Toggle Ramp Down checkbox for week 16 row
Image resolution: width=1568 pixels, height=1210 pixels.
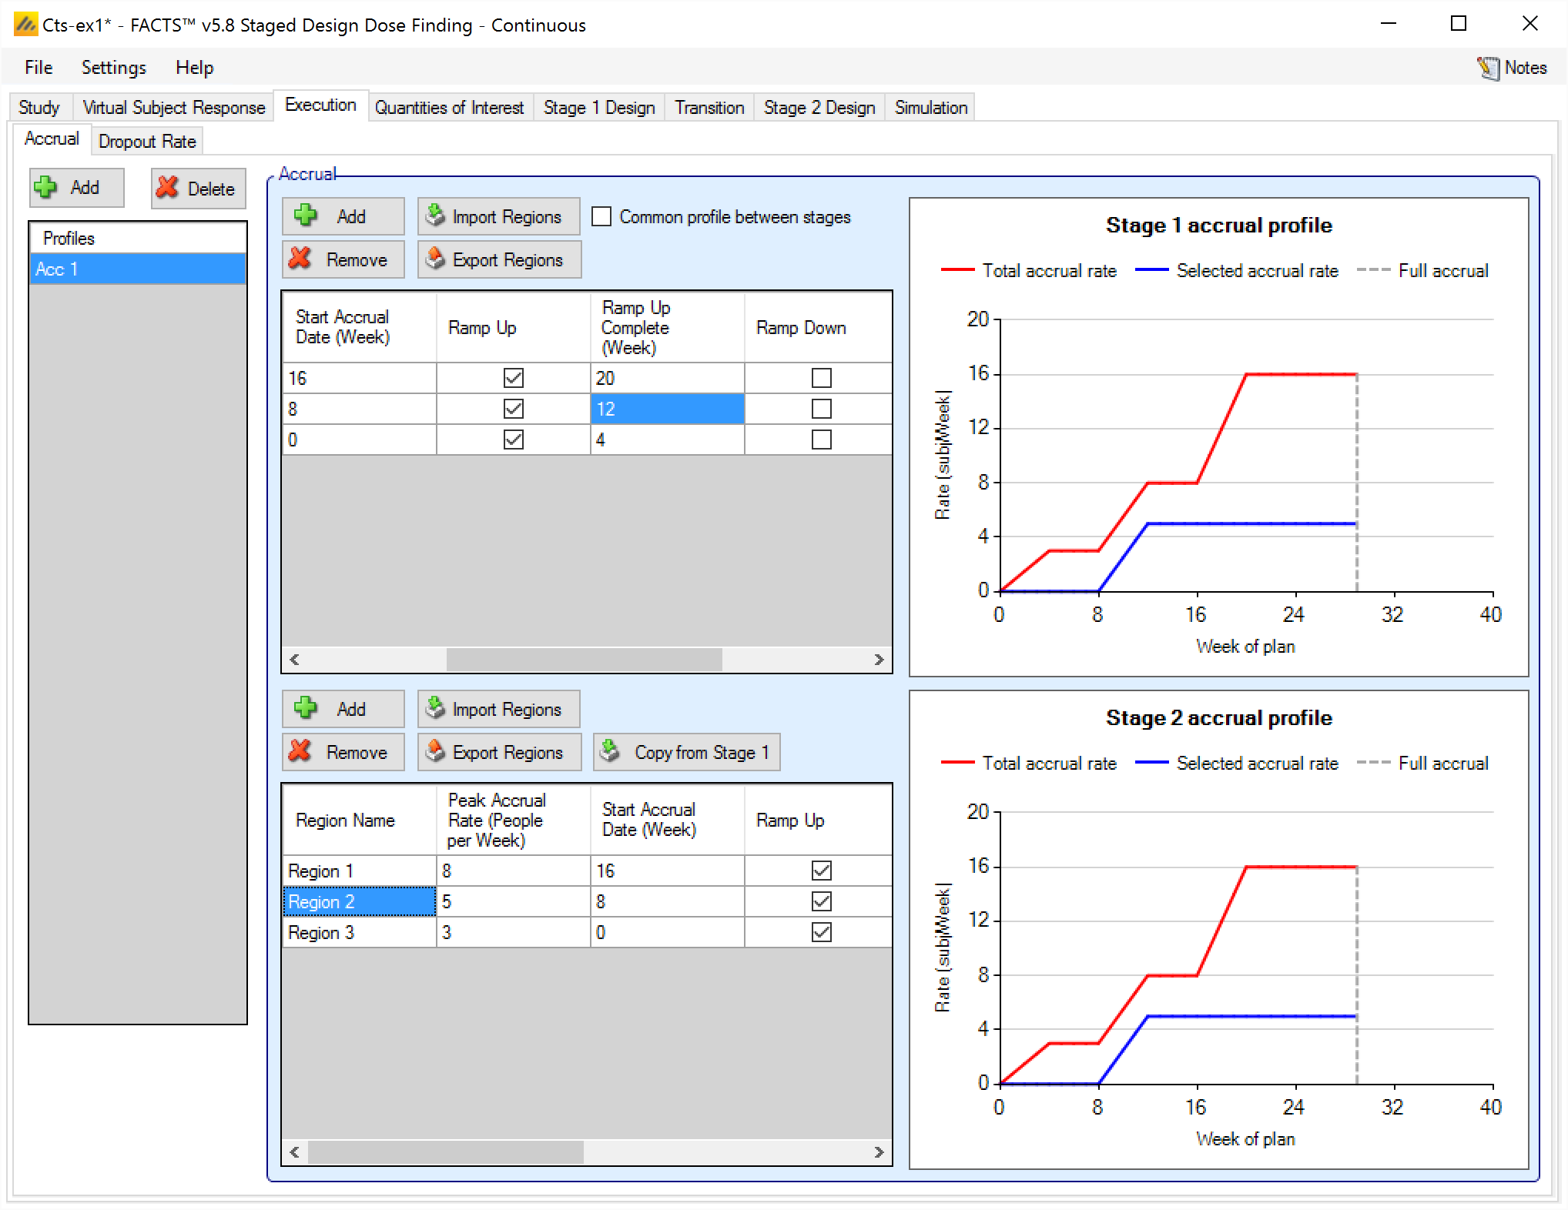point(821,378)
